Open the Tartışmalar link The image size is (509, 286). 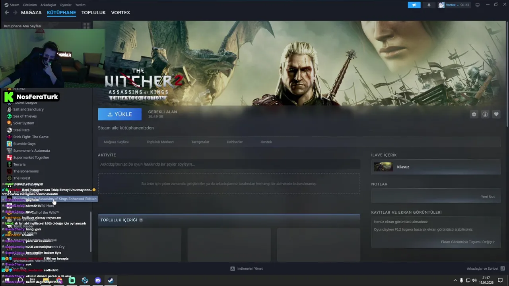click(x=200, y=142)
